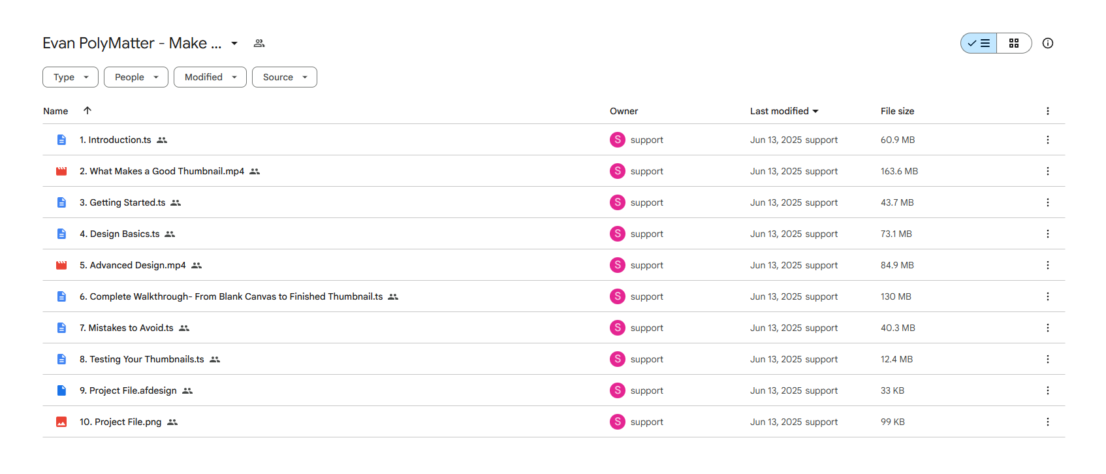Click the support owner avatar in Introduction row
The width and height of the screenshot is (1106, 474).
[618, 140]
